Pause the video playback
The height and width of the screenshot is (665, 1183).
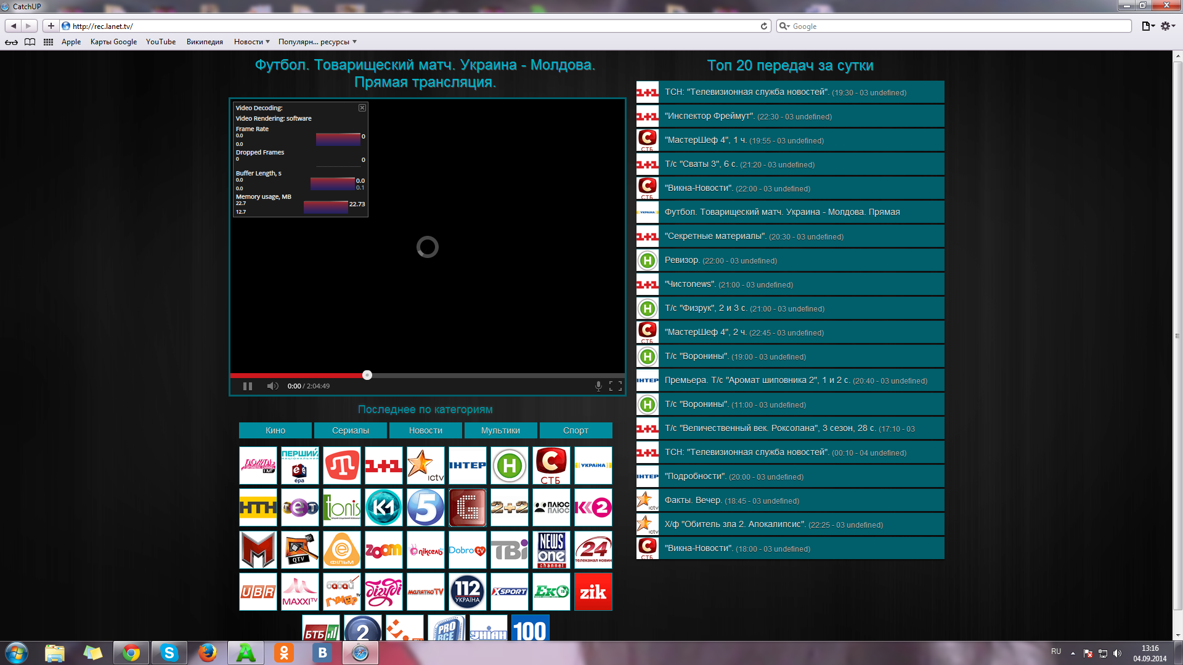248,386
